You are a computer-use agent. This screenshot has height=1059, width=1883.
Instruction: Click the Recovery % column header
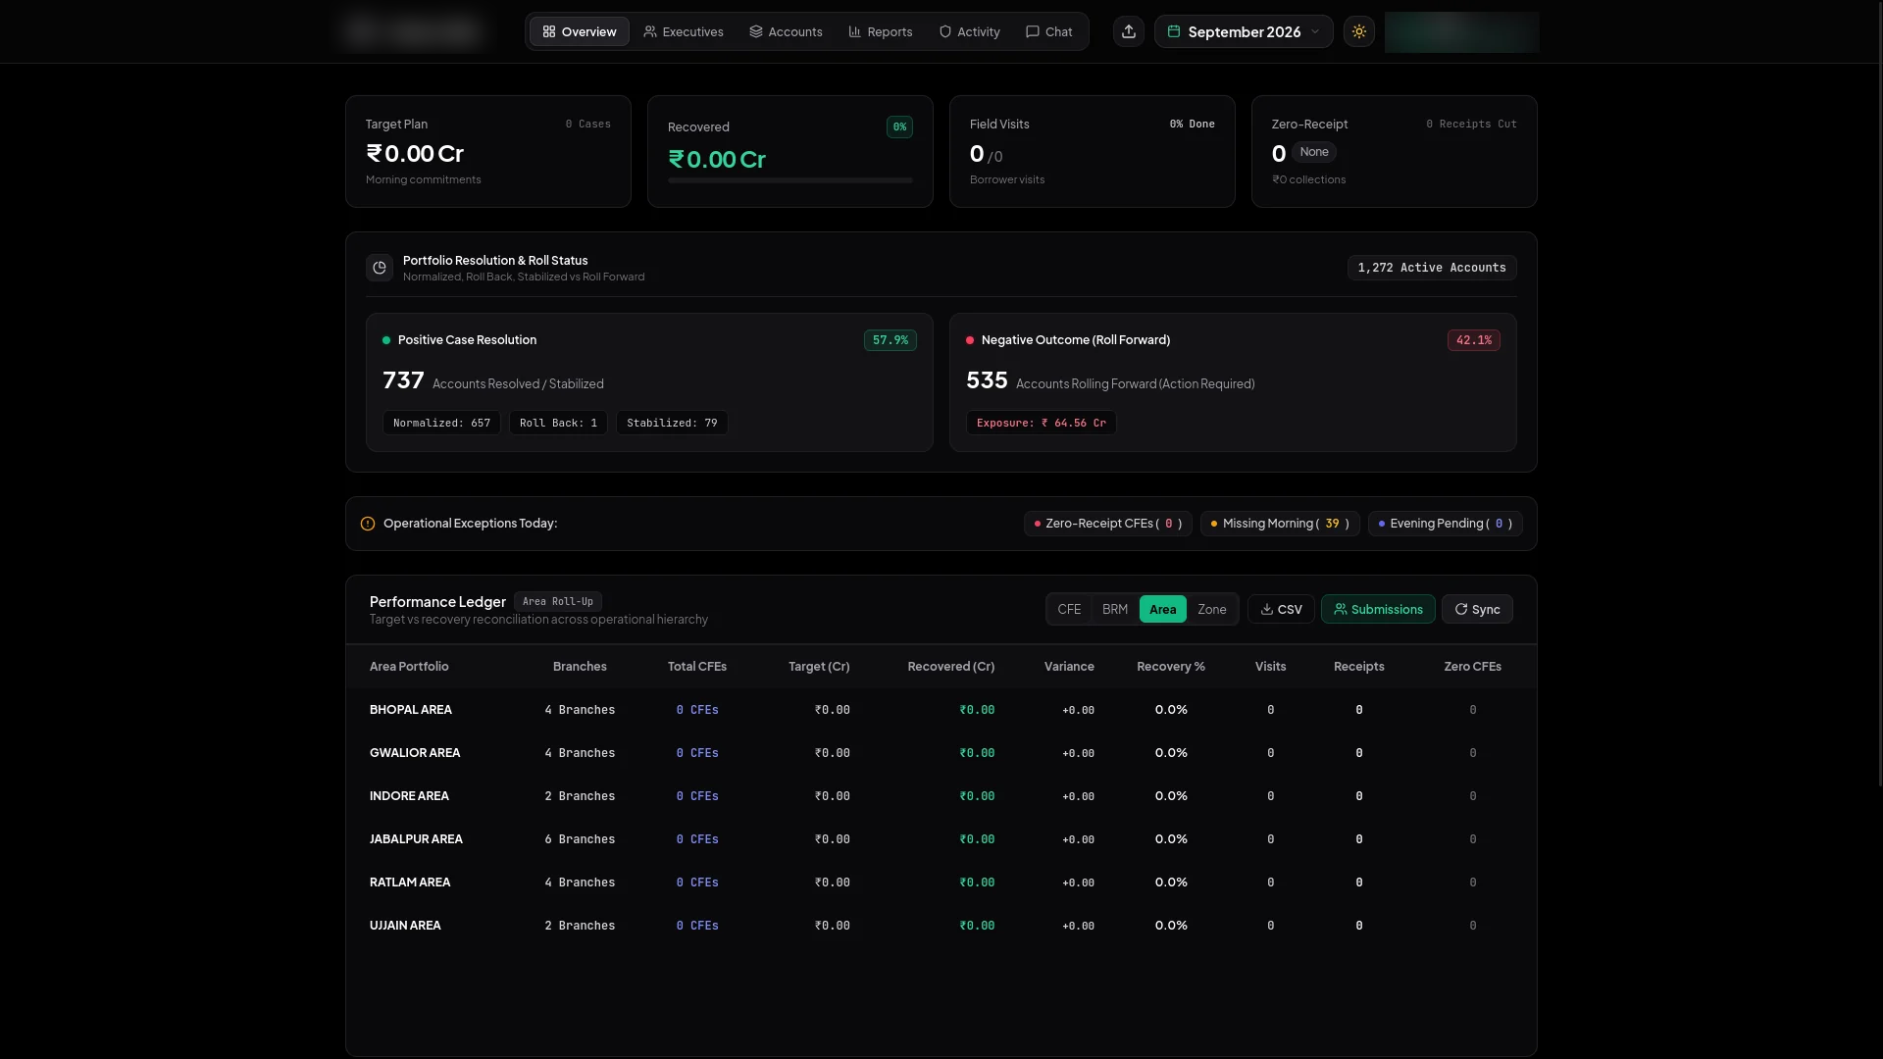[x=1171, y=667]
